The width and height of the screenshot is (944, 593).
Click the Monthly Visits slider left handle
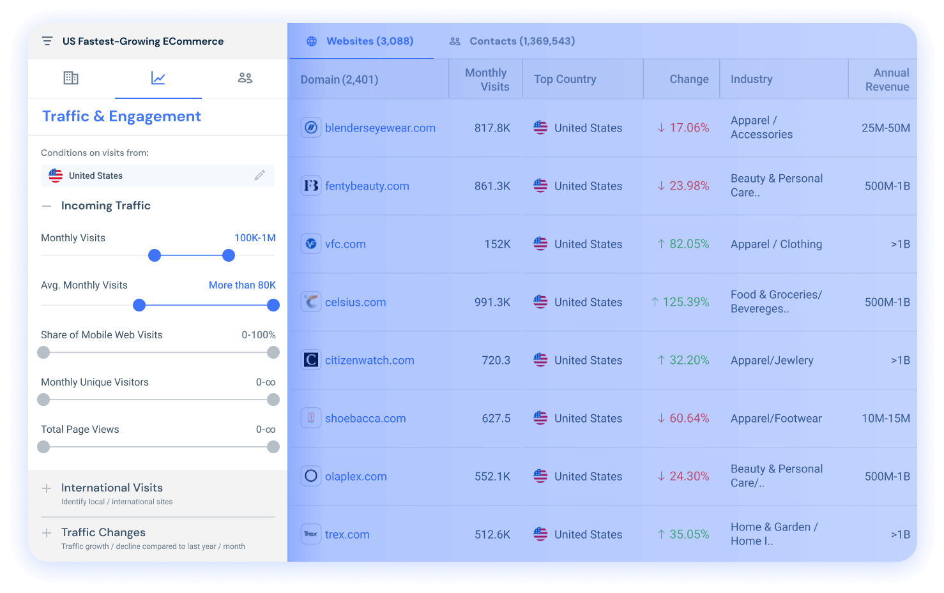click(x=155, y=255)
